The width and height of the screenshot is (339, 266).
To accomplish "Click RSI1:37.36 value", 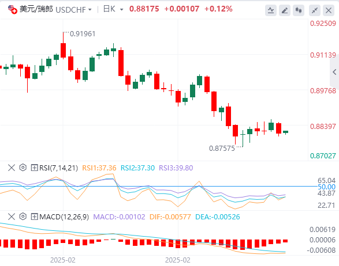I will coord(99,168).
